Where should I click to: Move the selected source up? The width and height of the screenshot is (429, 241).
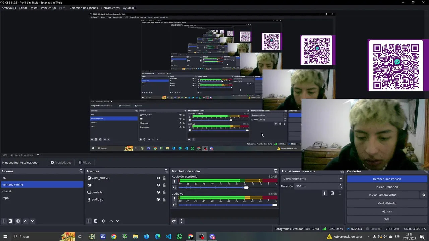[111, 221]
